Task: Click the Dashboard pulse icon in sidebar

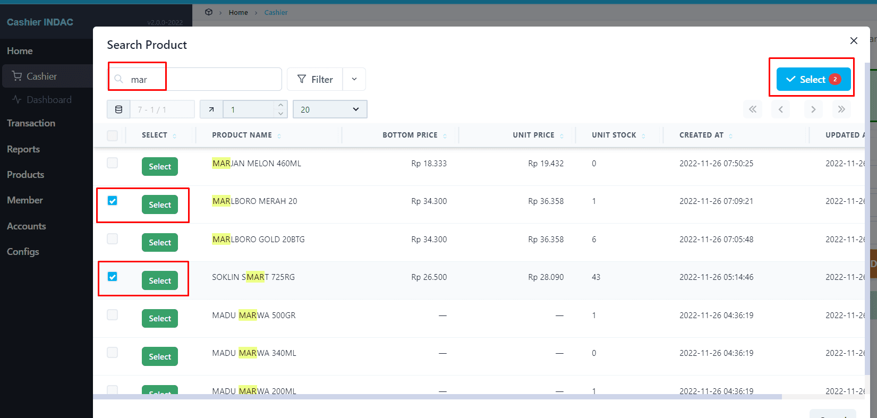Action: pyautogui.click(x=17, y=99)
